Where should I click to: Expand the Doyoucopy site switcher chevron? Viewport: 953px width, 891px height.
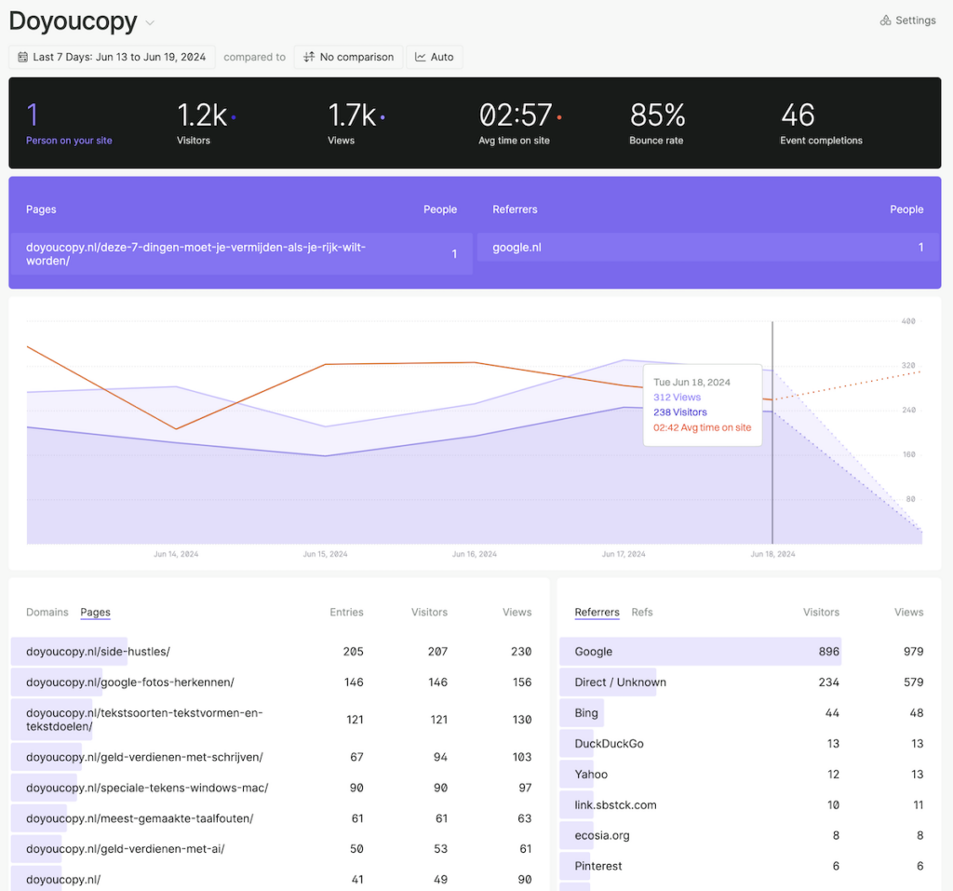(151, 23)
